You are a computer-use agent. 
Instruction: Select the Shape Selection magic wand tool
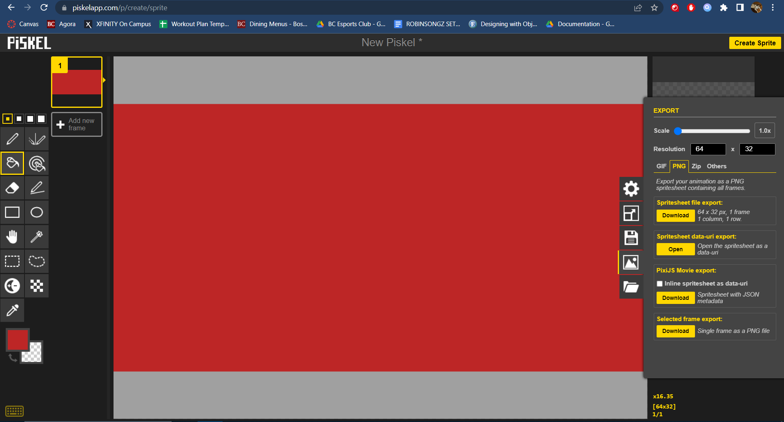coord(37,237)
